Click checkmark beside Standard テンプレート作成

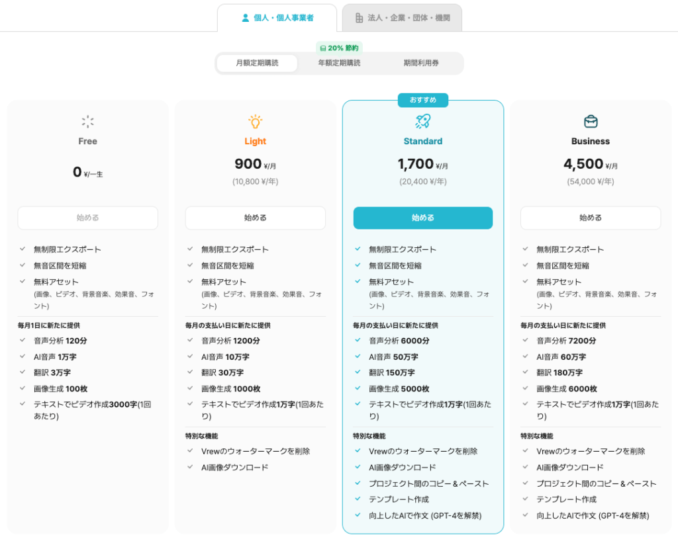coord(358,499)
